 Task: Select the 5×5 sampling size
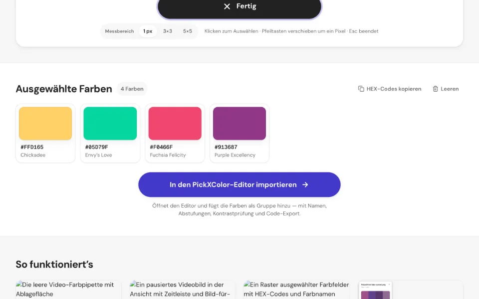point(188,31)
